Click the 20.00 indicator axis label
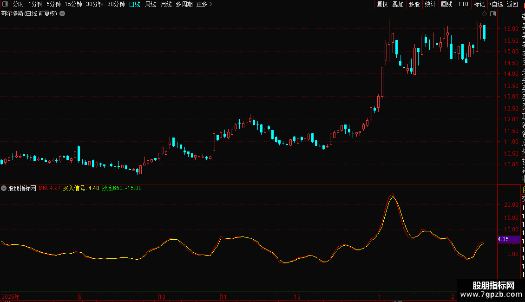Screen dimensions: 525x302 click(511, 205)
